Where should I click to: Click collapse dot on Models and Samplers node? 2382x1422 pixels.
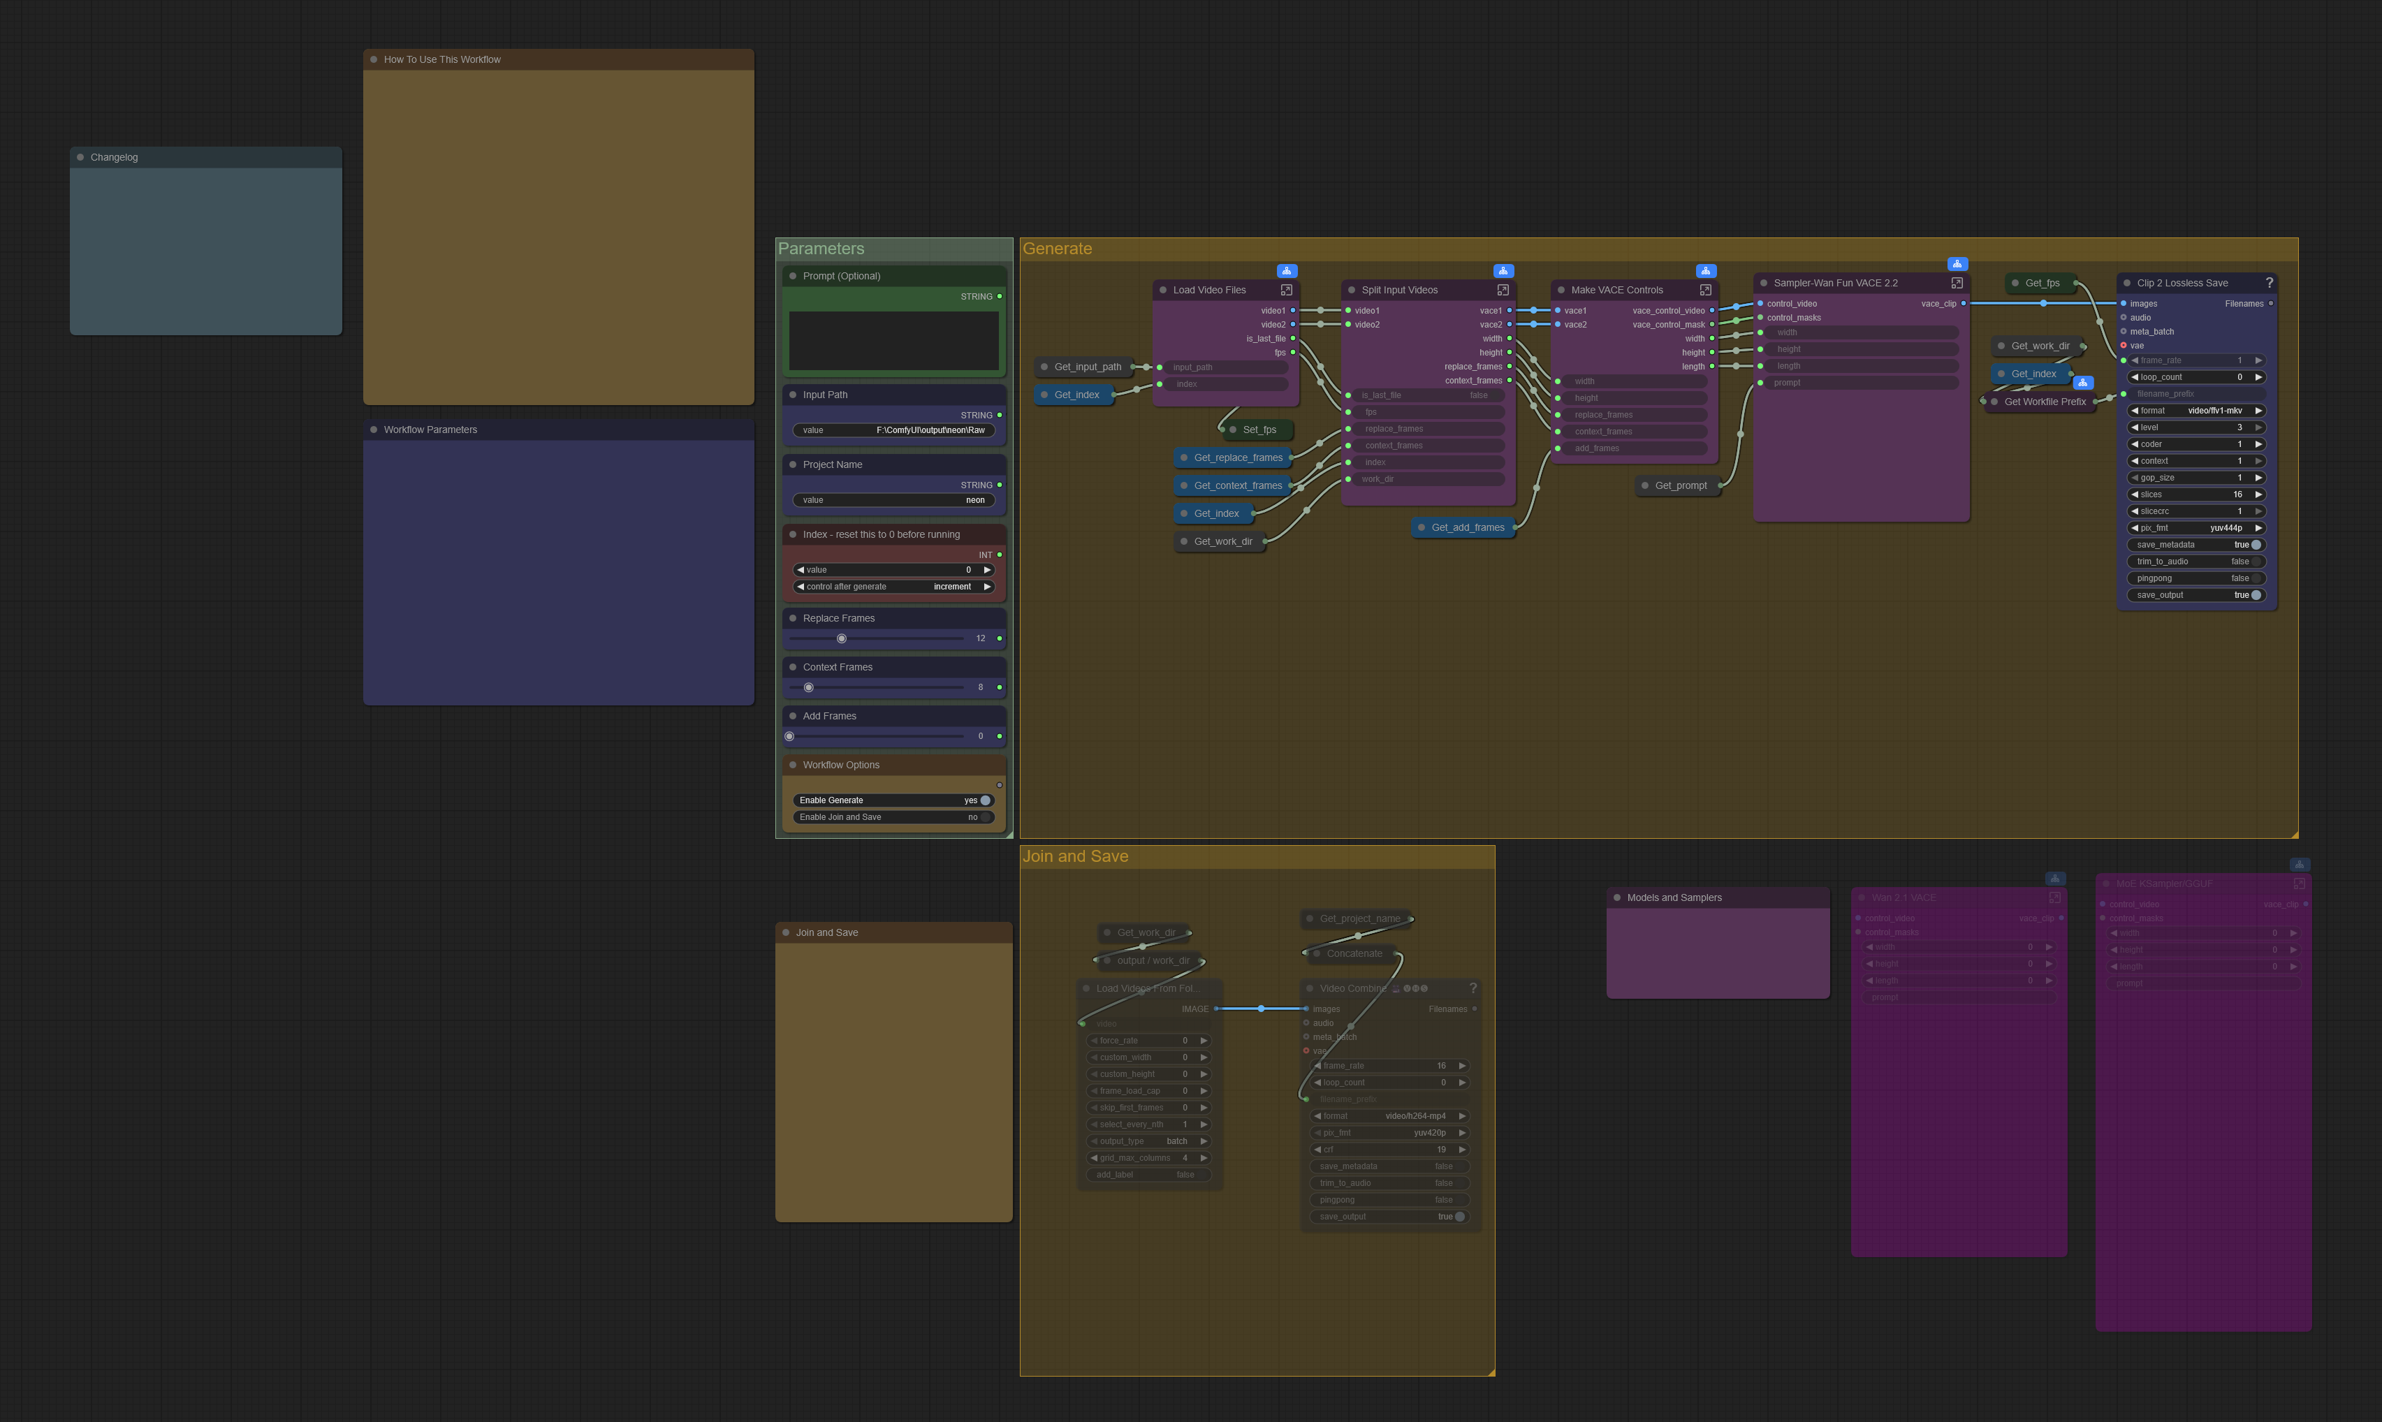(1617, 898)
